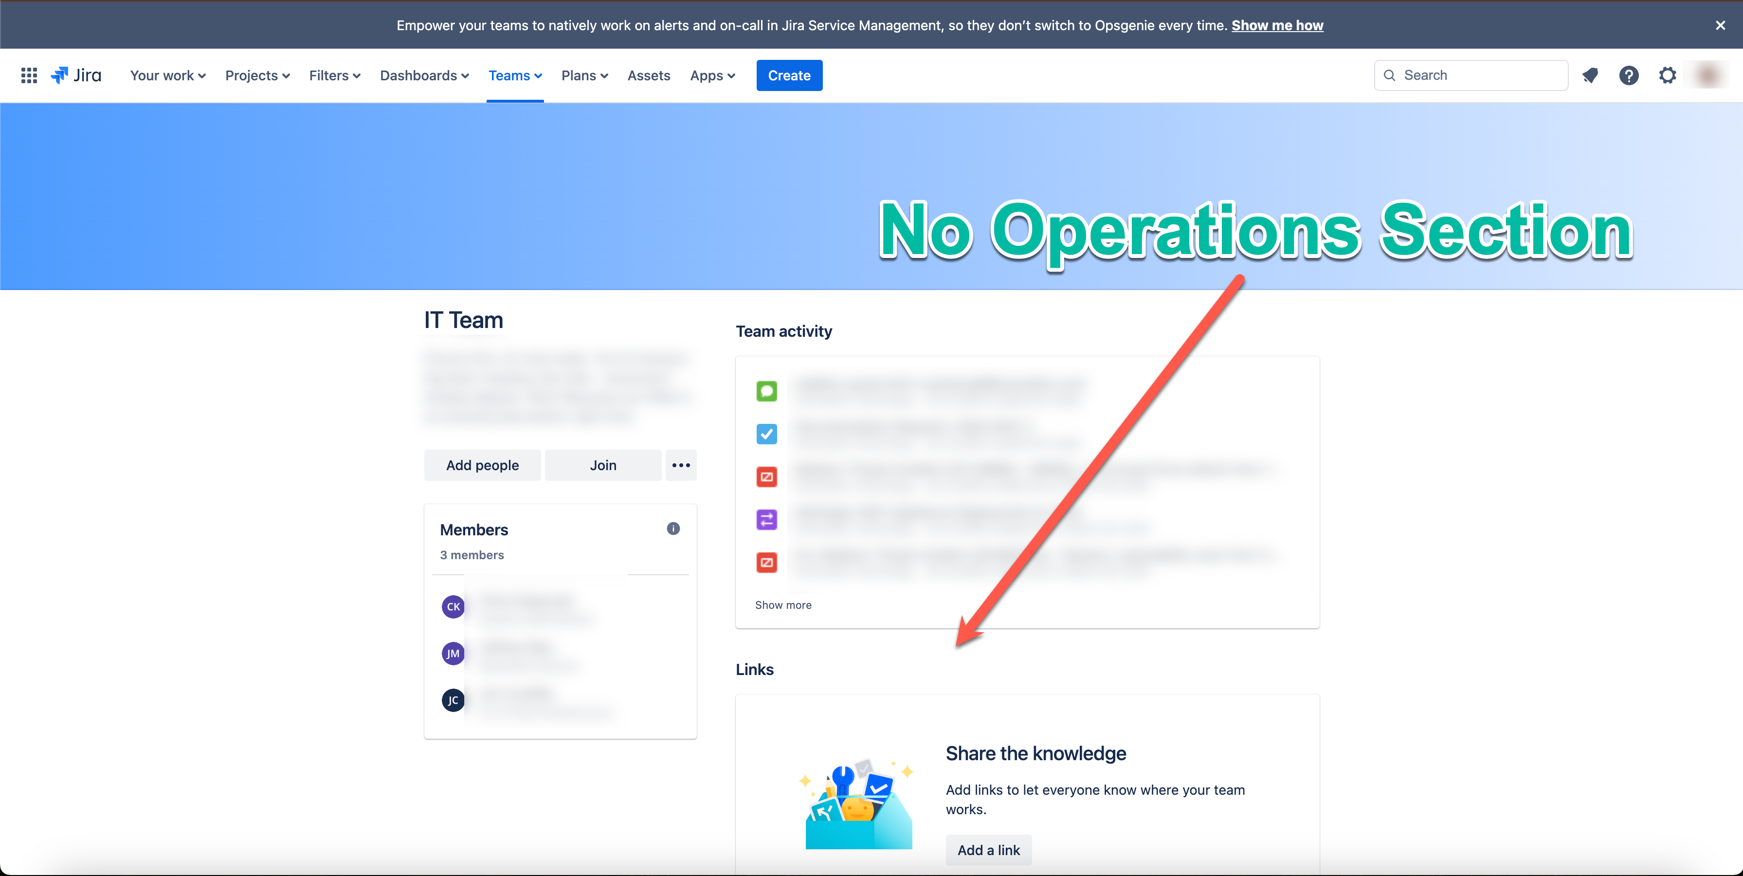Viewport: 1743px width, 876px height.
Task: Click the Show me how link
Action: coord(1277,25)
